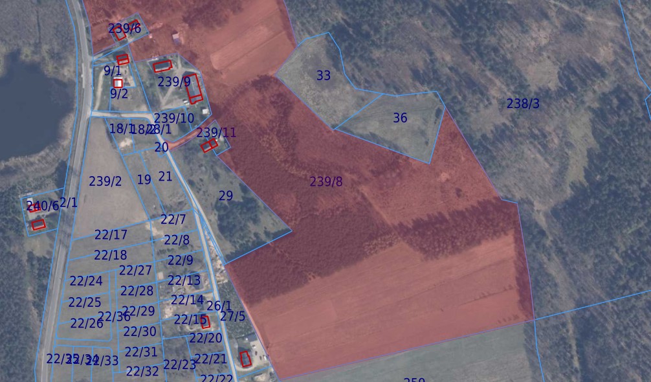Select parcel 239/6 at the top
This screenshot has height=382, width=651.
124,28
